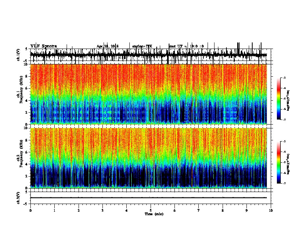Screen dimensions: 305x236
Task: Click the ch.1 color scale bar
Action: coord(278,99)
